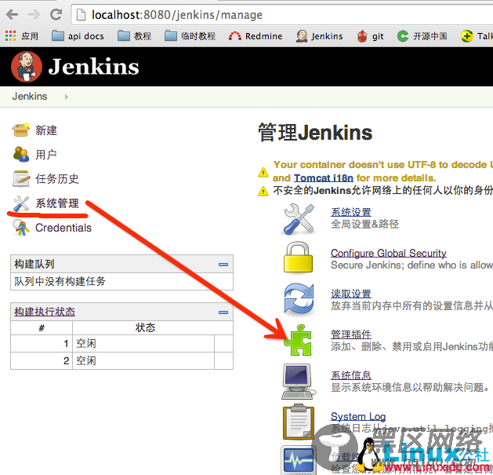Collapse the 构建队列 panel
The height and width of the screenshot is (475, 493).
tap(223, 265)
